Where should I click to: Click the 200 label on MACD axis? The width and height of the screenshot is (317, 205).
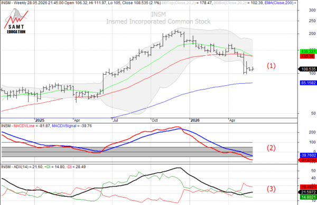coord(312,132)
